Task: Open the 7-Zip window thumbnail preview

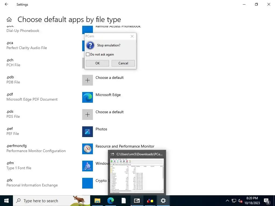Action: 137,176
